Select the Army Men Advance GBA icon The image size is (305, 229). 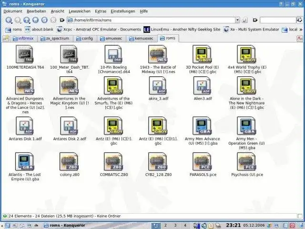tap(202, 126)
